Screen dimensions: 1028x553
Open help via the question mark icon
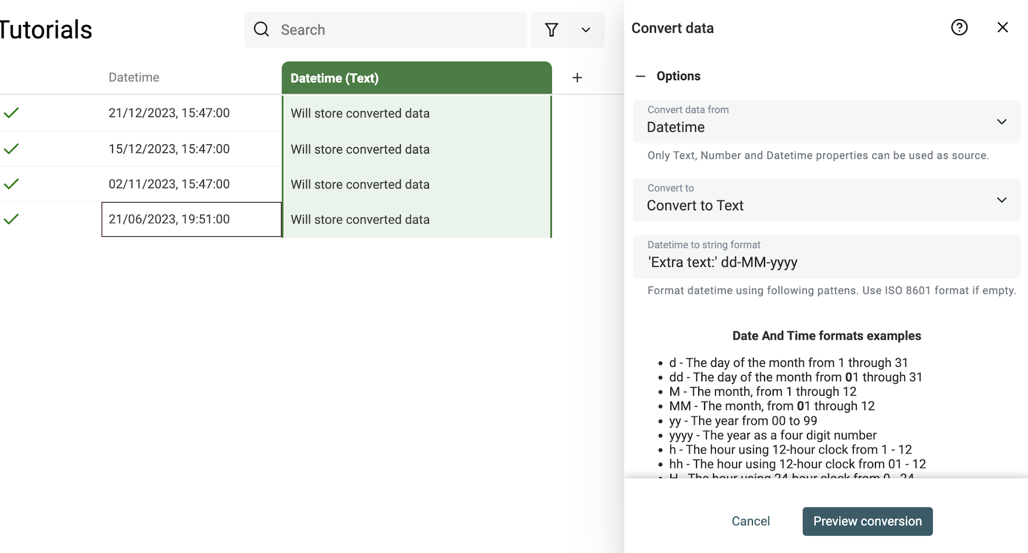[959, 27]
